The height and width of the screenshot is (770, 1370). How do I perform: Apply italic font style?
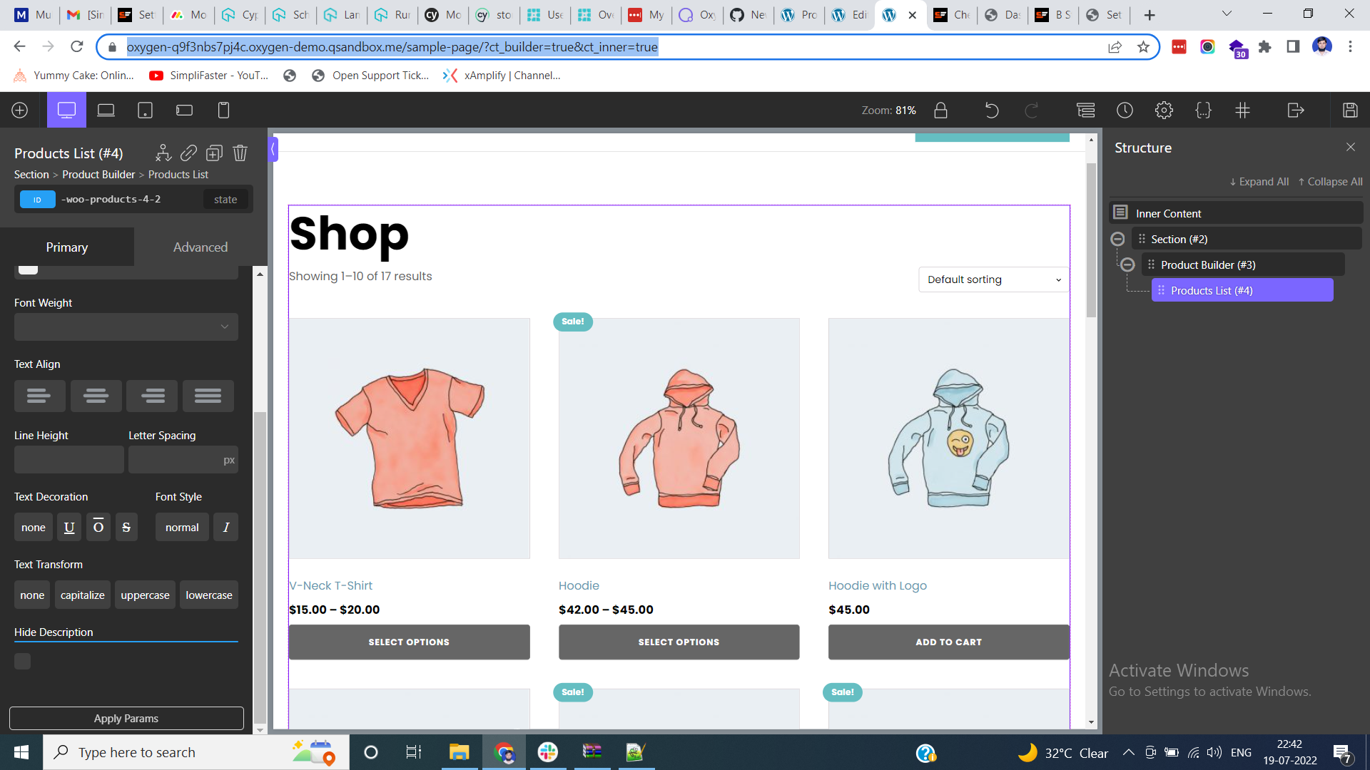tap(225, 527)
